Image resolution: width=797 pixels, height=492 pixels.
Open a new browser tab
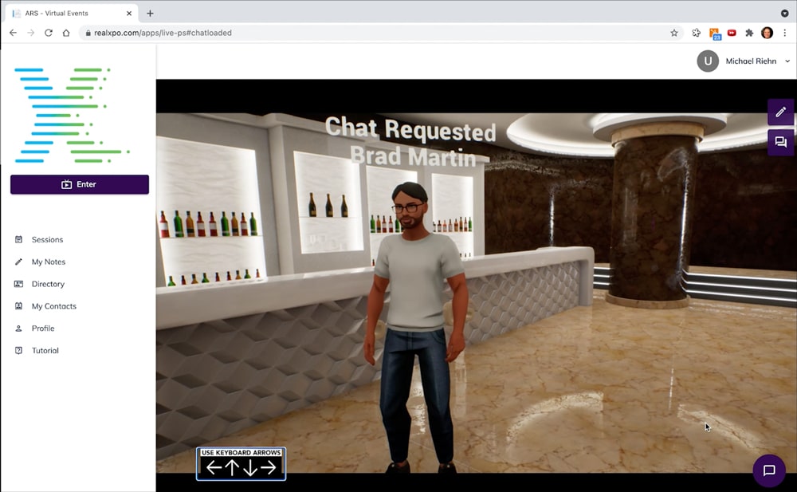[150, 14]
